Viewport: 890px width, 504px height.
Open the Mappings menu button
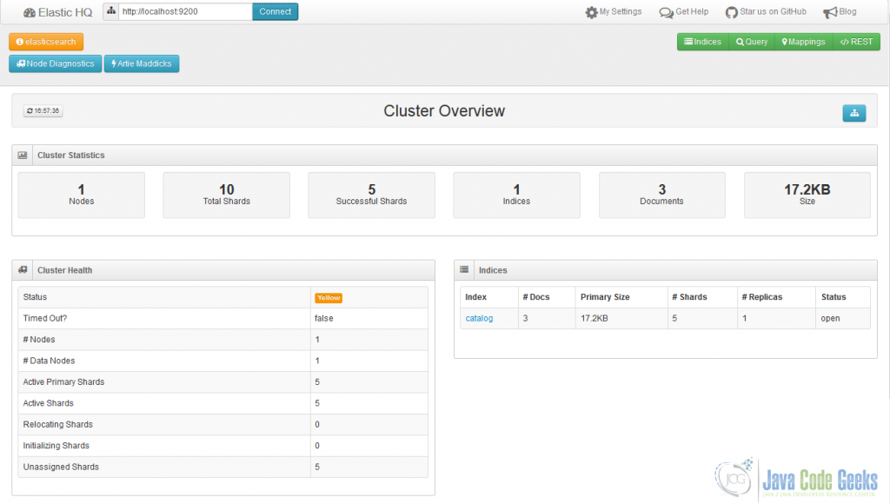(804, 42)
